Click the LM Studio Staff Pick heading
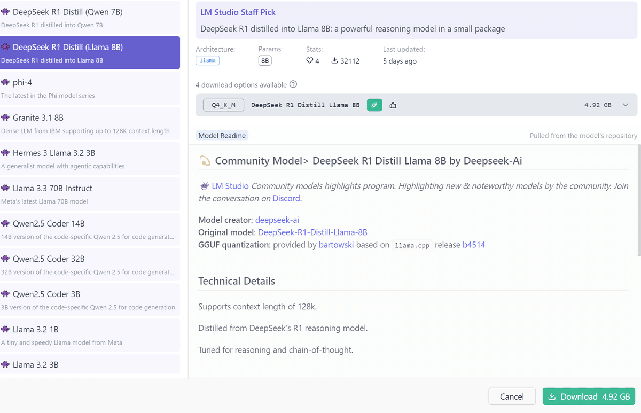Screen dimensions: 641x413 [x=238, y=12]
